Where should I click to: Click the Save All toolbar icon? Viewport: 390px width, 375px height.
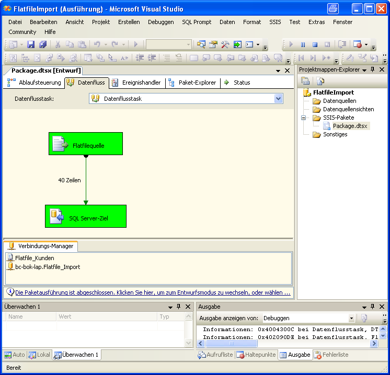(42, 45)
